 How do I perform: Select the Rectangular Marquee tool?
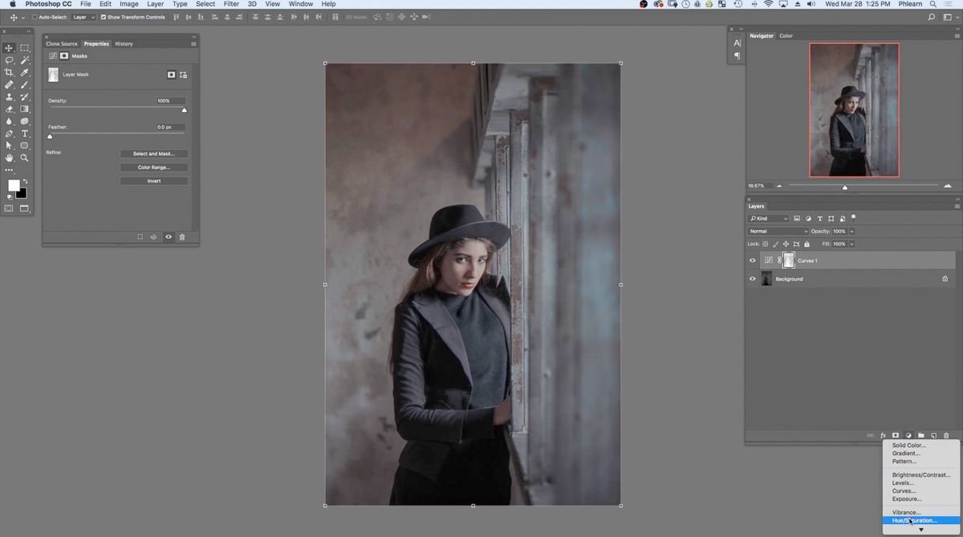[x=25, y=48]
